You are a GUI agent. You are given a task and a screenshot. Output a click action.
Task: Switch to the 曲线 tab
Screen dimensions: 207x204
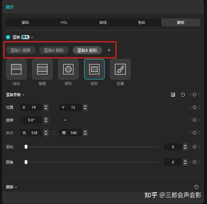pyautogui.click(x=103, y=22)
